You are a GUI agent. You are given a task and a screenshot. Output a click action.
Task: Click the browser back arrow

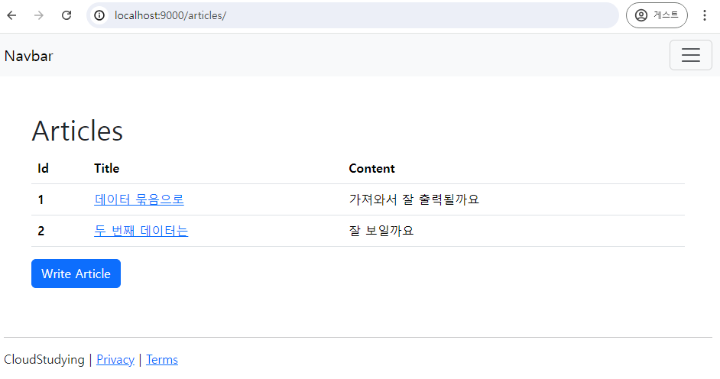[x=12, y=15]
